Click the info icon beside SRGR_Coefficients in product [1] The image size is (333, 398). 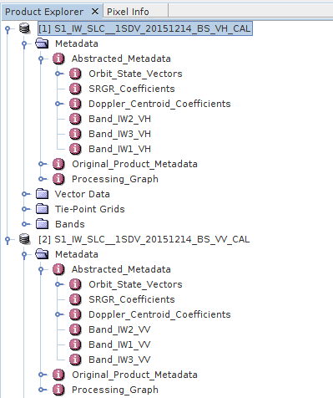coord(75,89)
